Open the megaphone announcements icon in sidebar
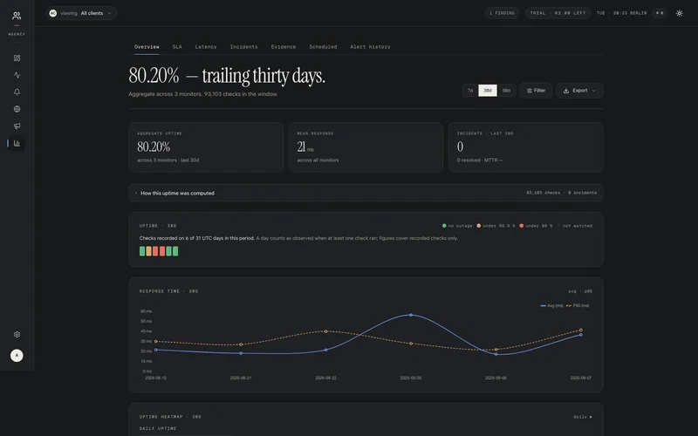 [17, 126]
